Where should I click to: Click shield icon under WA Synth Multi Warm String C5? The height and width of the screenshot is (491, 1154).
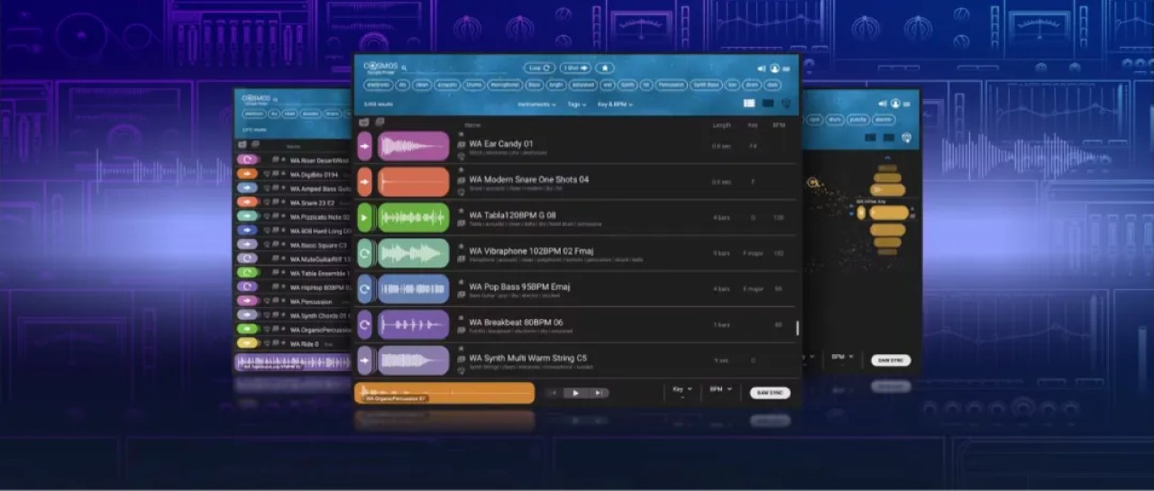coord(462,369)
